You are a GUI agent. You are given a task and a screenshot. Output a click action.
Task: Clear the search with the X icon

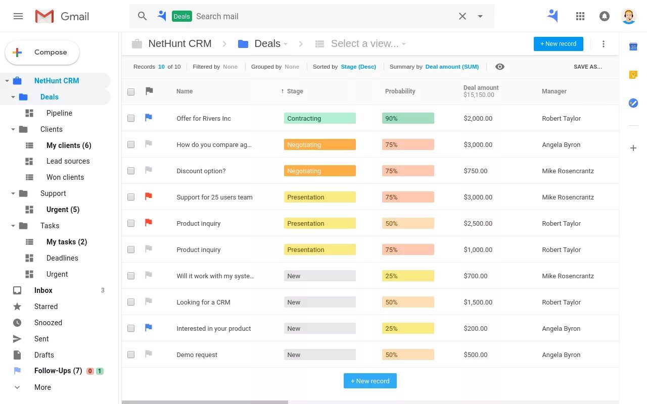[463, 16]
